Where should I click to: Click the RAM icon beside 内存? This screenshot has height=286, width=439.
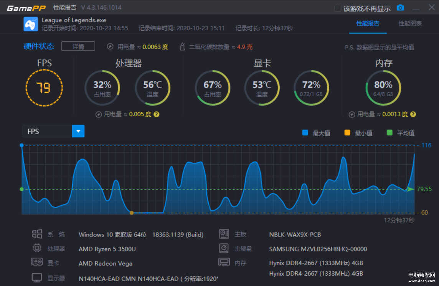click(224, 262)
